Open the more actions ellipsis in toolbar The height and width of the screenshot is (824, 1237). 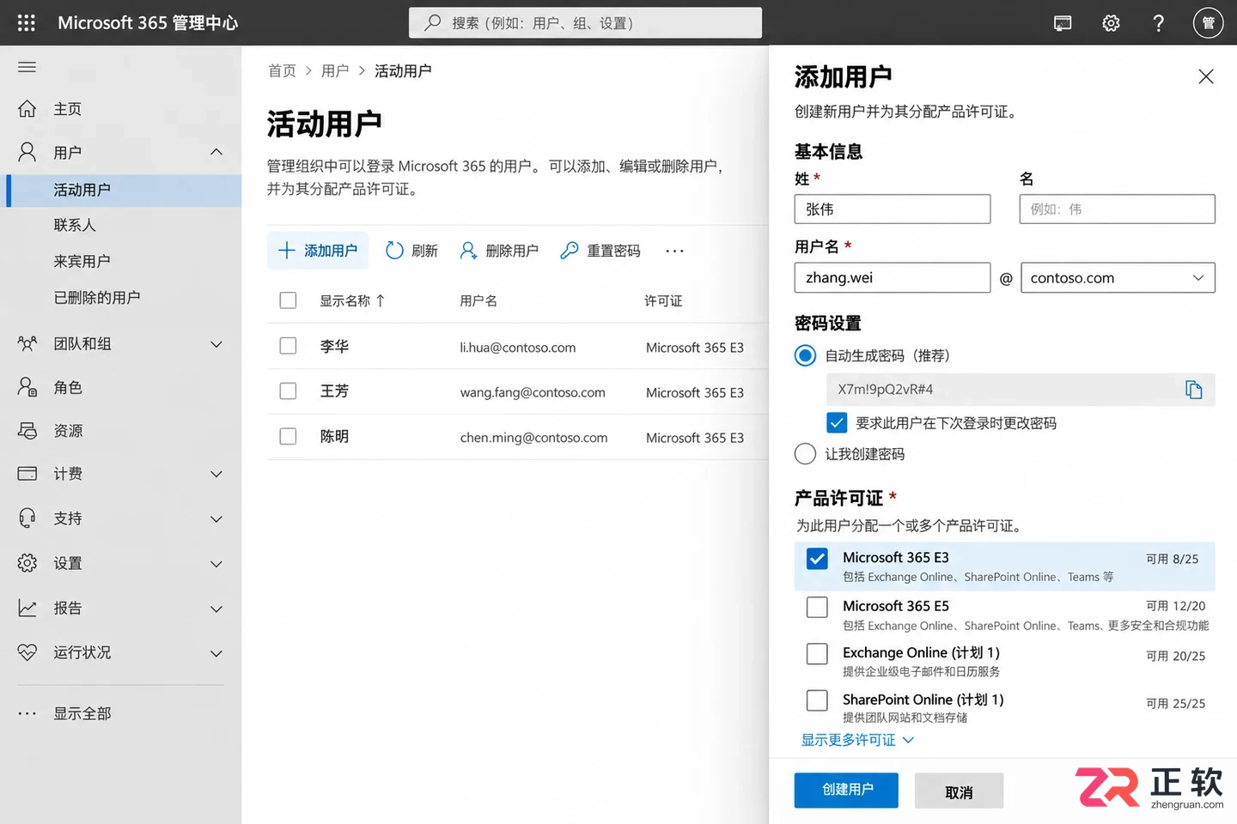pos(674,251)
